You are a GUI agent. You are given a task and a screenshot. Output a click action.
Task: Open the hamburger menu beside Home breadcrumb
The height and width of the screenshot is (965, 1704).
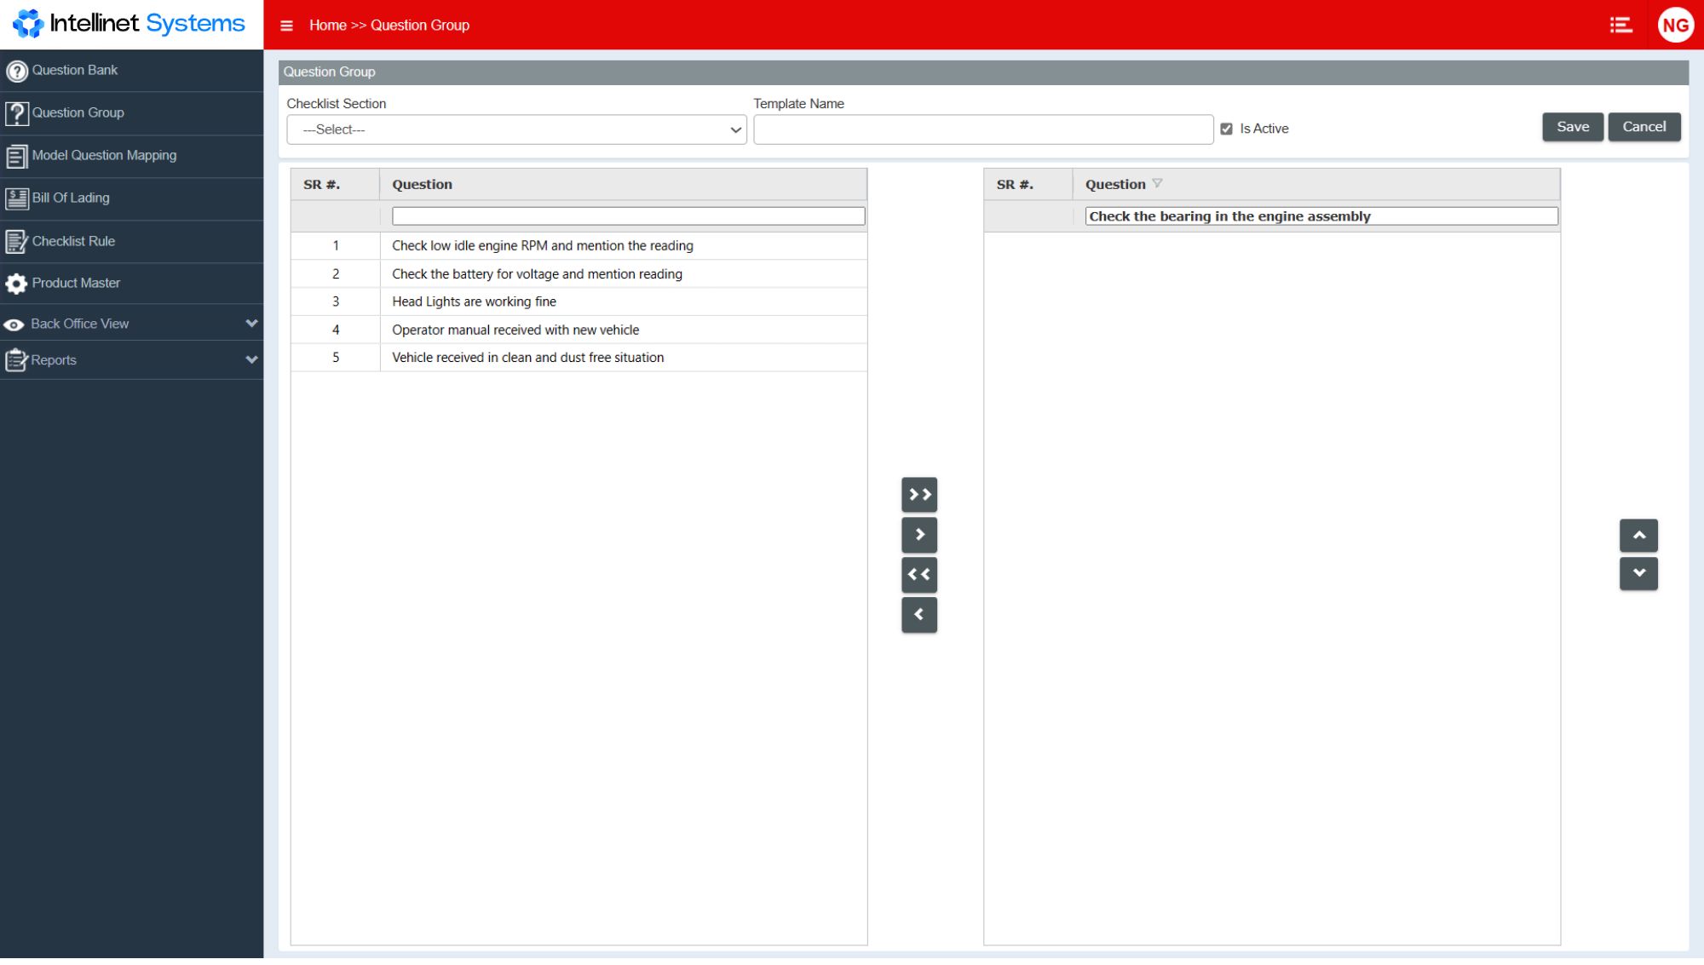[286, 26]
